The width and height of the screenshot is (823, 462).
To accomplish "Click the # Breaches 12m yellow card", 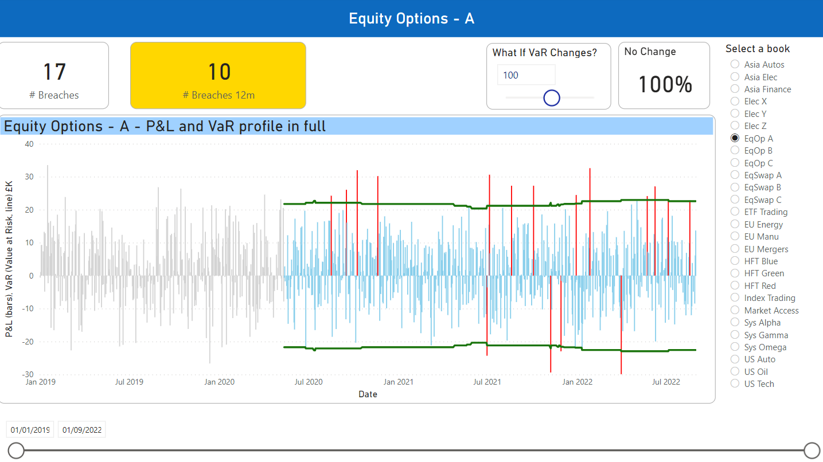I will click(218, 75).
